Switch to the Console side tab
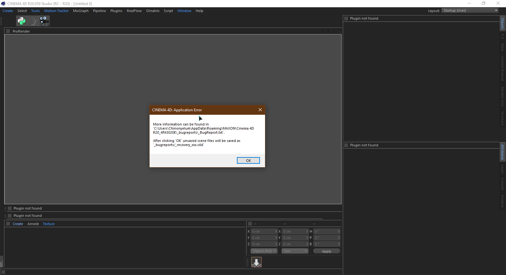The width and height of the screenshot is (506, 275). click(x=503, y=184)
